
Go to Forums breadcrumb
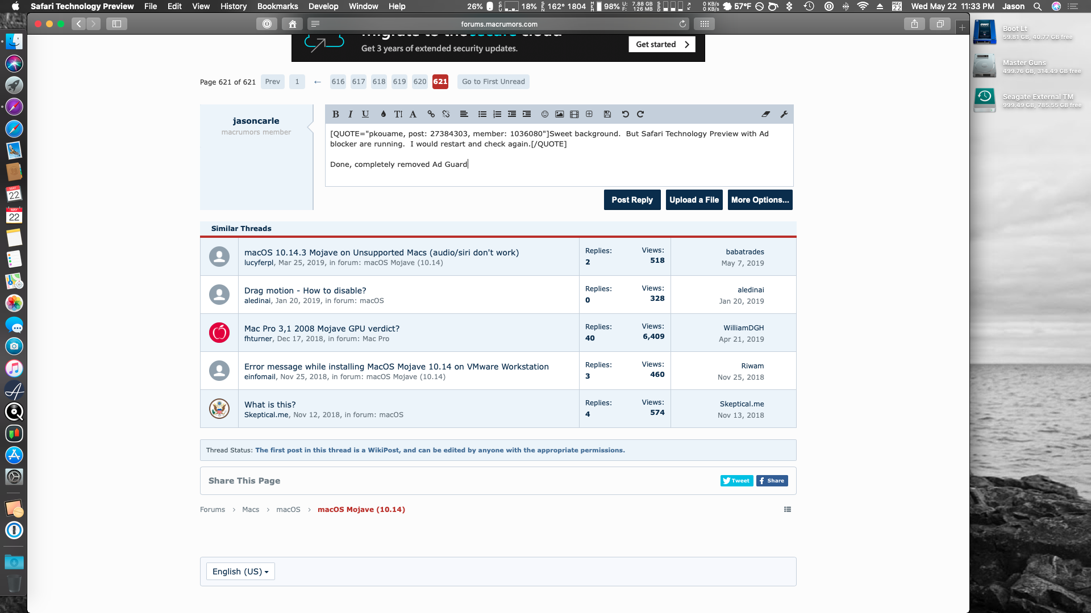[213, 510]
